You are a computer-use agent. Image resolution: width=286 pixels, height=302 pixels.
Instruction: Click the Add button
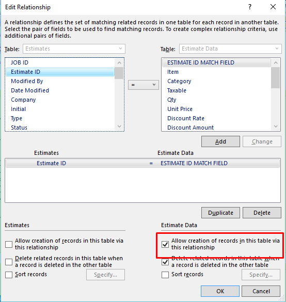click(x=220, y=141)
